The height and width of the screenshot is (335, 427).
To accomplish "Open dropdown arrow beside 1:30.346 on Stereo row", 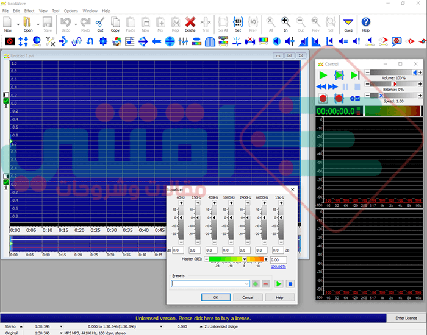I will [x=61, y=326].
